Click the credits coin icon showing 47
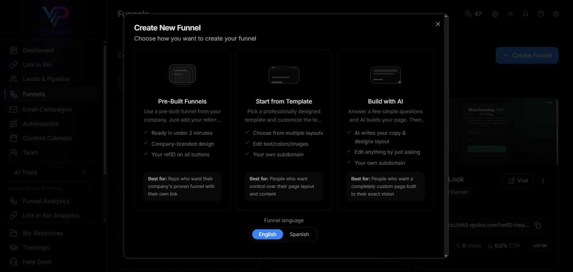Viewport: 573px width, 272px height. click(468, 14)
